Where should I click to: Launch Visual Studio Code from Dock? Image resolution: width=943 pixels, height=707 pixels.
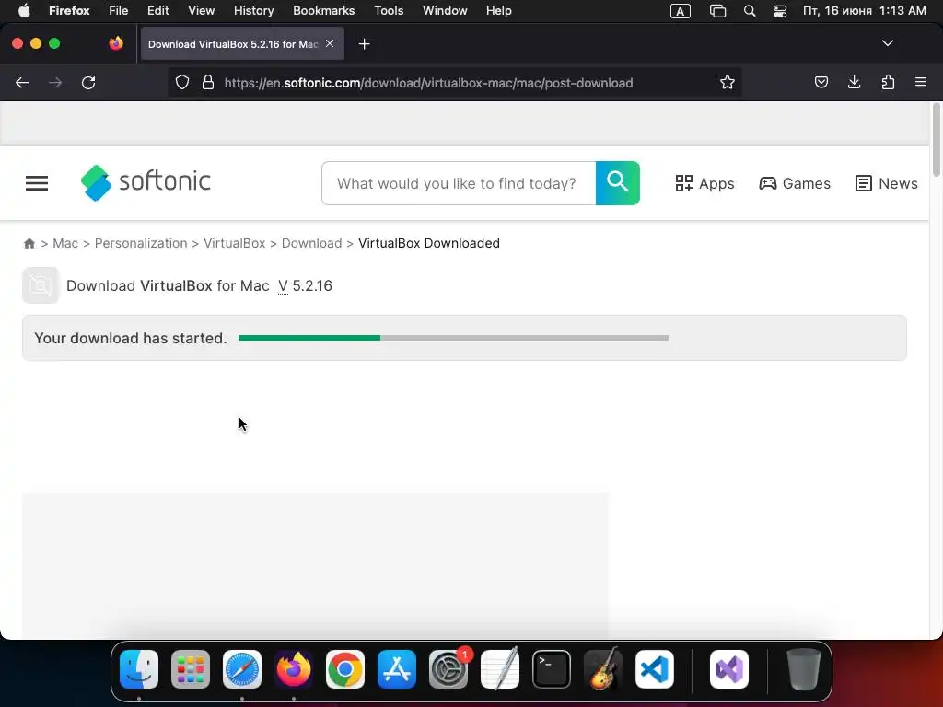[655, 669]
